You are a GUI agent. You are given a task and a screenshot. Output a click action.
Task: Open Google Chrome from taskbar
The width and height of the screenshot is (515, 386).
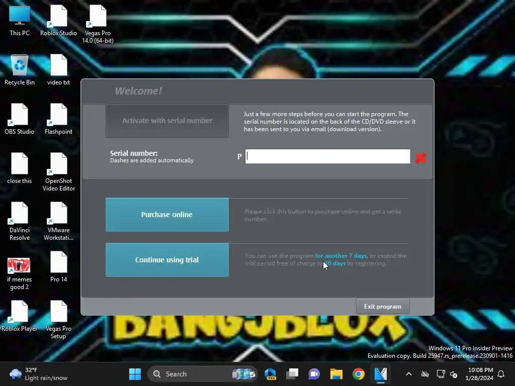pos(358,374)
